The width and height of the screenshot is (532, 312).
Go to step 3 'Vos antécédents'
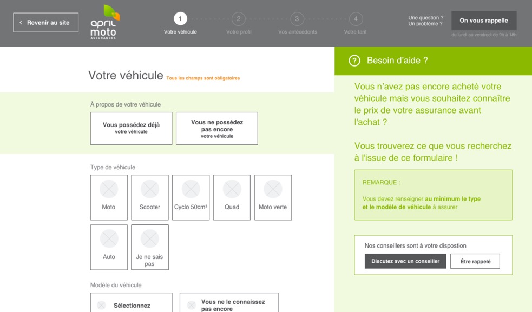pos(297,19)
